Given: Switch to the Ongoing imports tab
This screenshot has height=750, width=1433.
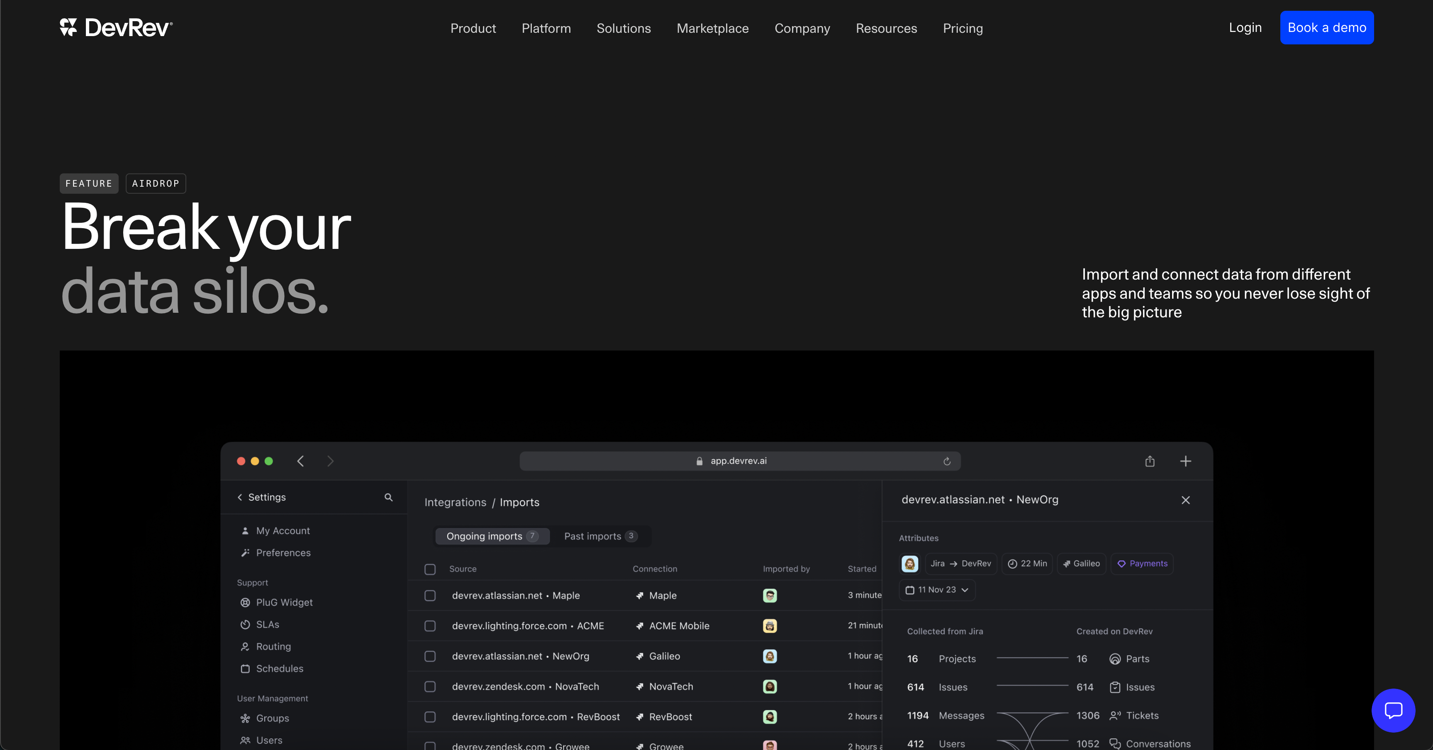Looking at the screenshot, I should [492, 536].
